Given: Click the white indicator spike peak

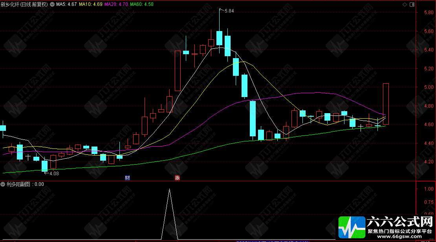Looking at the screenshot, I should (169, 189).
